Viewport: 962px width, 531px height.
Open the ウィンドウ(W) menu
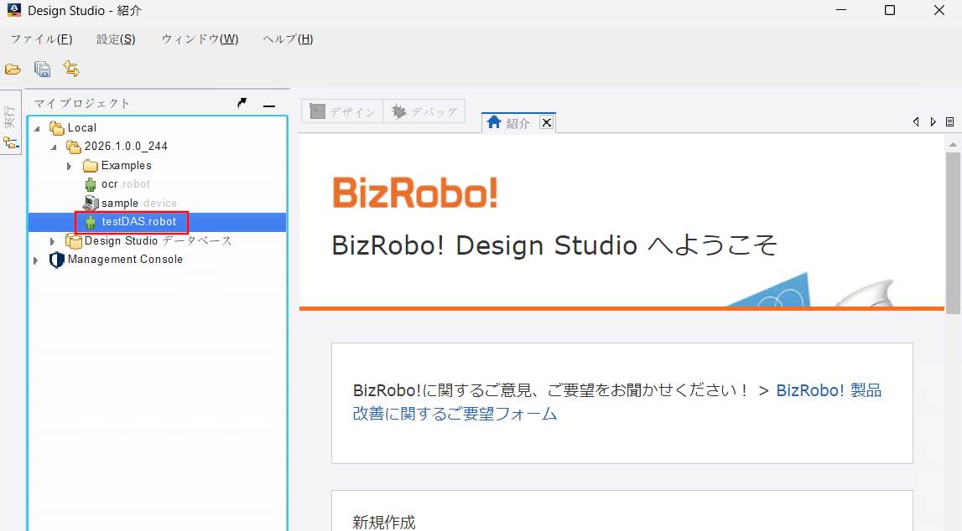(200, 39)
